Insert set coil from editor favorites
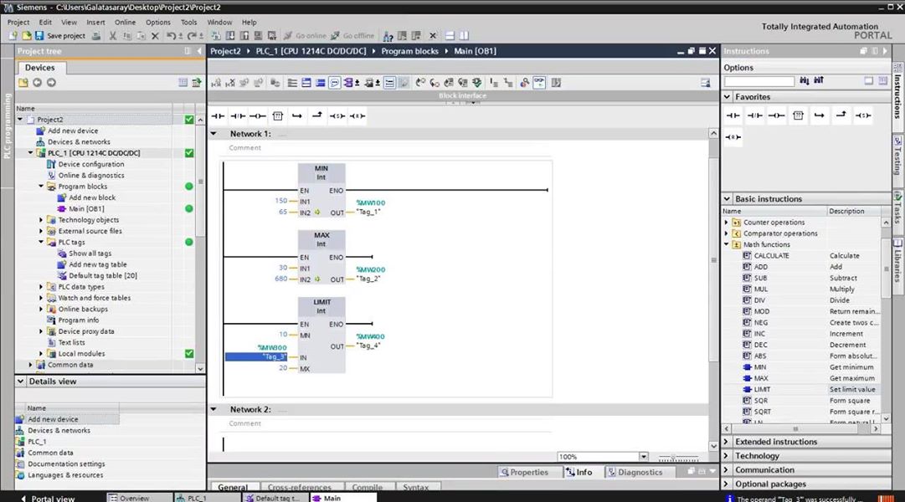Image resolution: width=905 pixels, height=502 pixels. tap(337, 116)
